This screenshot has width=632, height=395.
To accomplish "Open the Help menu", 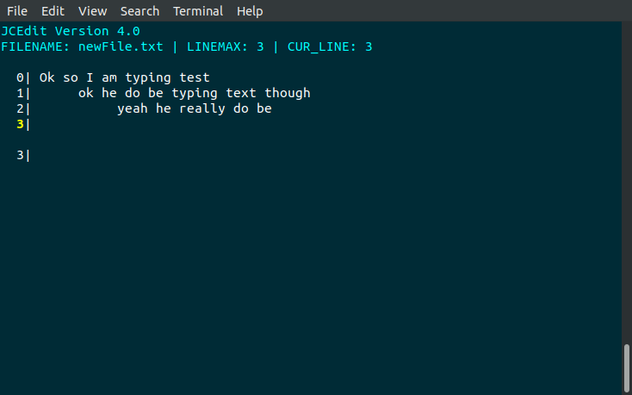I will click(x=250, y=11).
